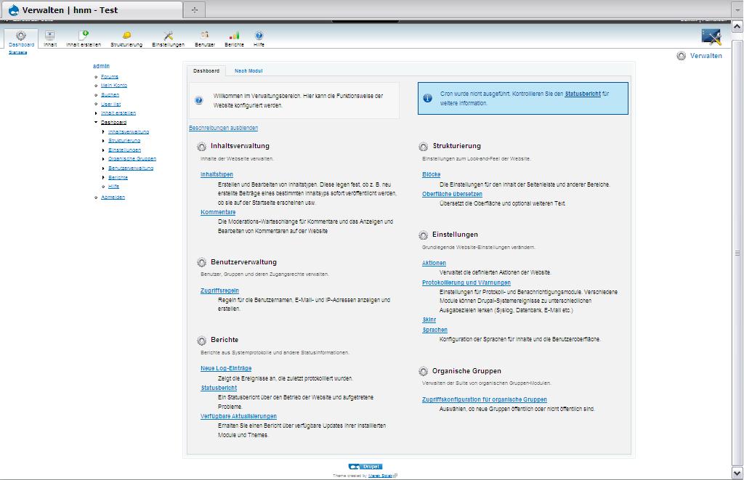Click Beschreibungen ausblenden link
This screenshot has width=744, height=480.
click(x=223, y=129)
